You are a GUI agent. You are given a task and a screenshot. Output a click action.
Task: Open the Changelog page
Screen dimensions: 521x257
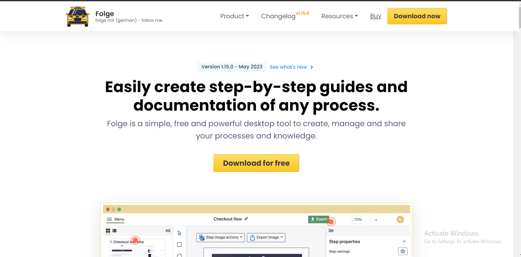tap(278, 16)
